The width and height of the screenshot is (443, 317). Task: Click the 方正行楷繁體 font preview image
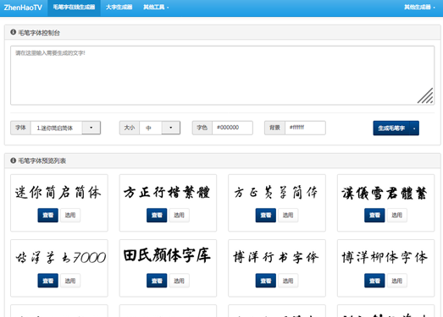[167, 193]
